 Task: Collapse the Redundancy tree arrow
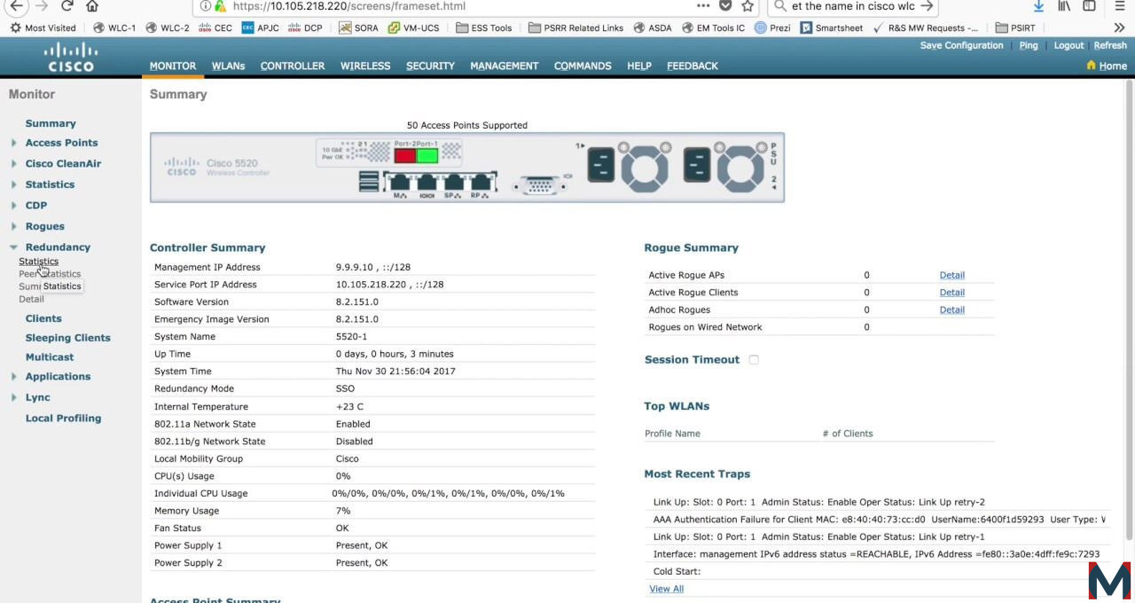13,247
